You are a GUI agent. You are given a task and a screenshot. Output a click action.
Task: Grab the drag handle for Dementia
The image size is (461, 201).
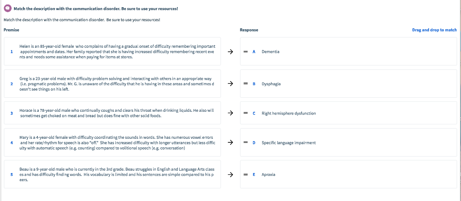246,52
